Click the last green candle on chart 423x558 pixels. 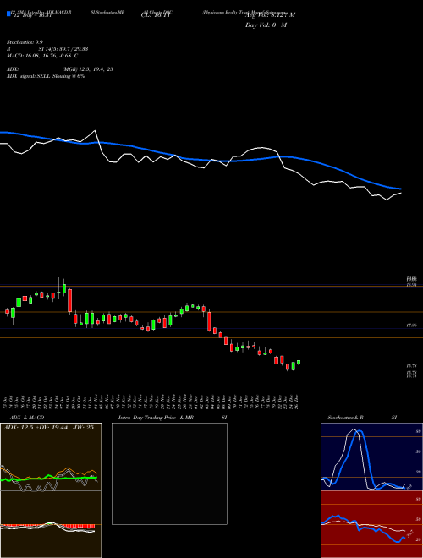click(299, 362)
